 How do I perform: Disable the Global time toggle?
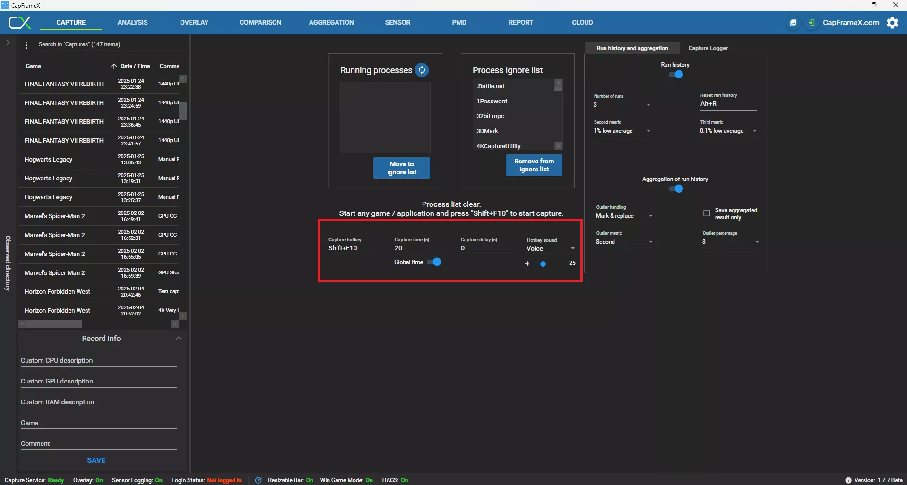point(434,262)
